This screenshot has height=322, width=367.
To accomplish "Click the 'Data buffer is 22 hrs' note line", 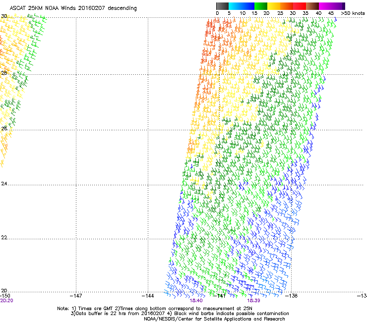I will [180, 314].
